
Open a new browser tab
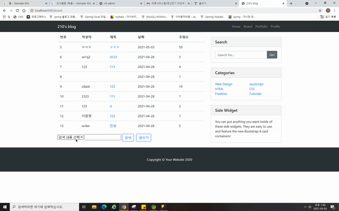coord(291,3)
